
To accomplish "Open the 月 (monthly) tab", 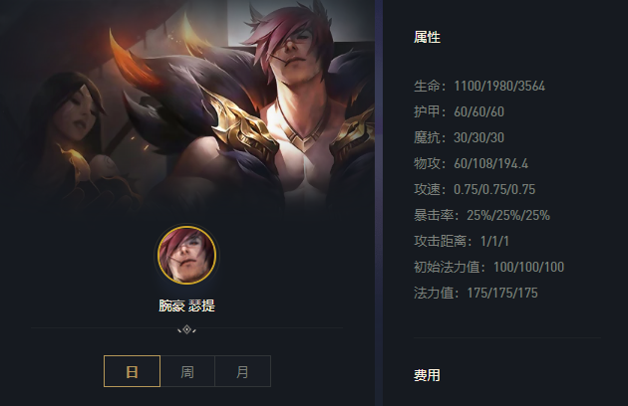I will (x=242, y=371).
